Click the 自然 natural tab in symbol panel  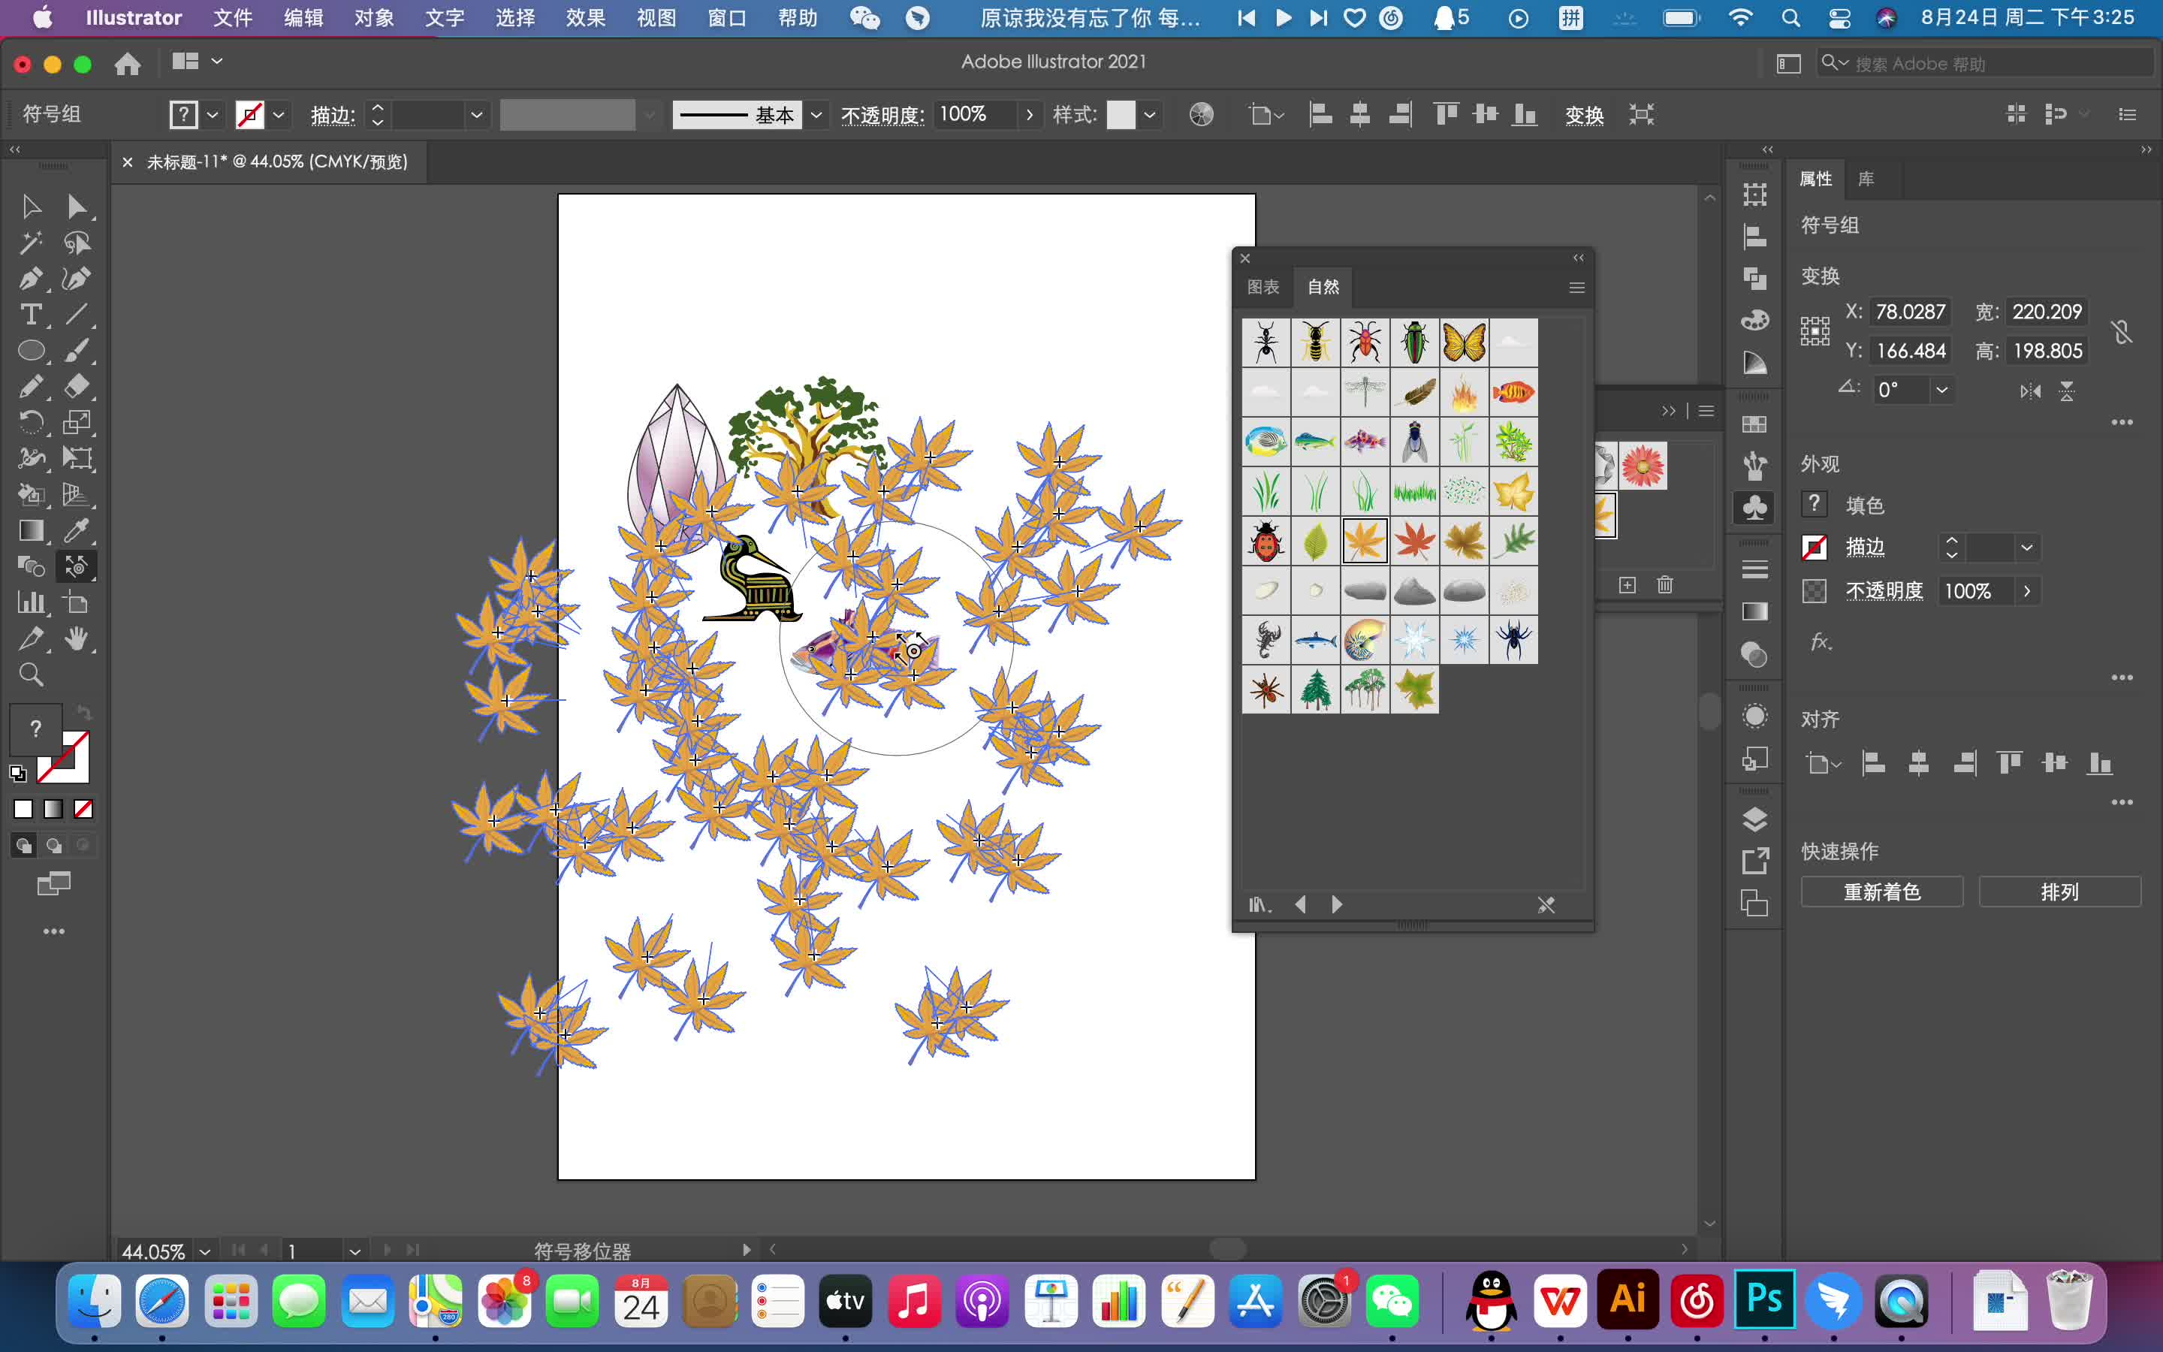pyautogui.click(x=1322, y=287)
